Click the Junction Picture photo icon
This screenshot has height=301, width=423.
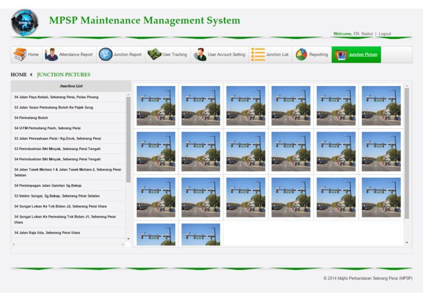[341, 55]
